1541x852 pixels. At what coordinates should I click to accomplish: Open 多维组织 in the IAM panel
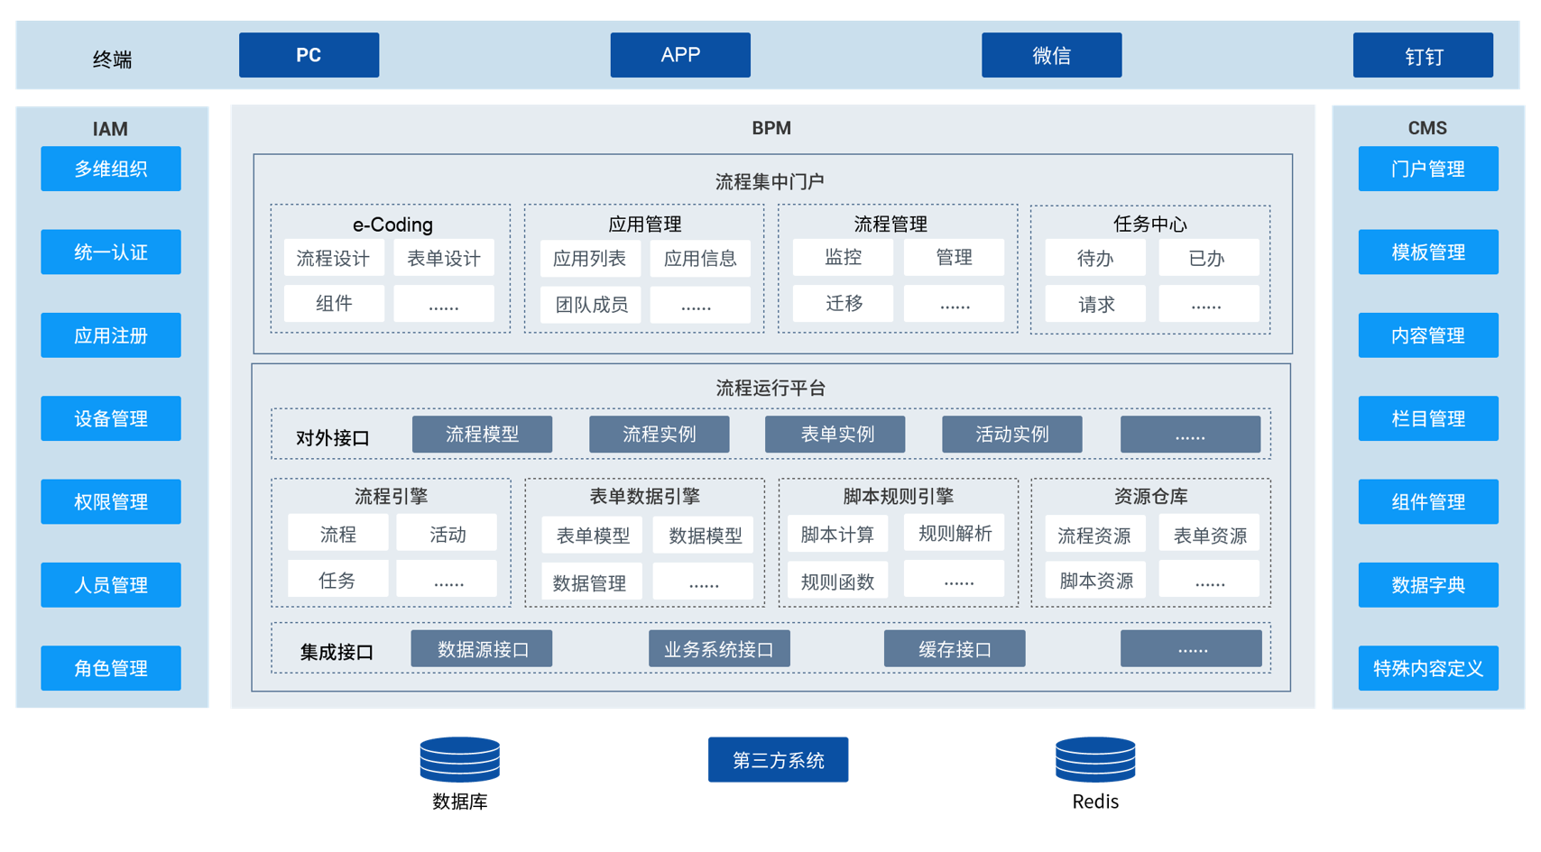pyautogui.click(x=110, y=169)
